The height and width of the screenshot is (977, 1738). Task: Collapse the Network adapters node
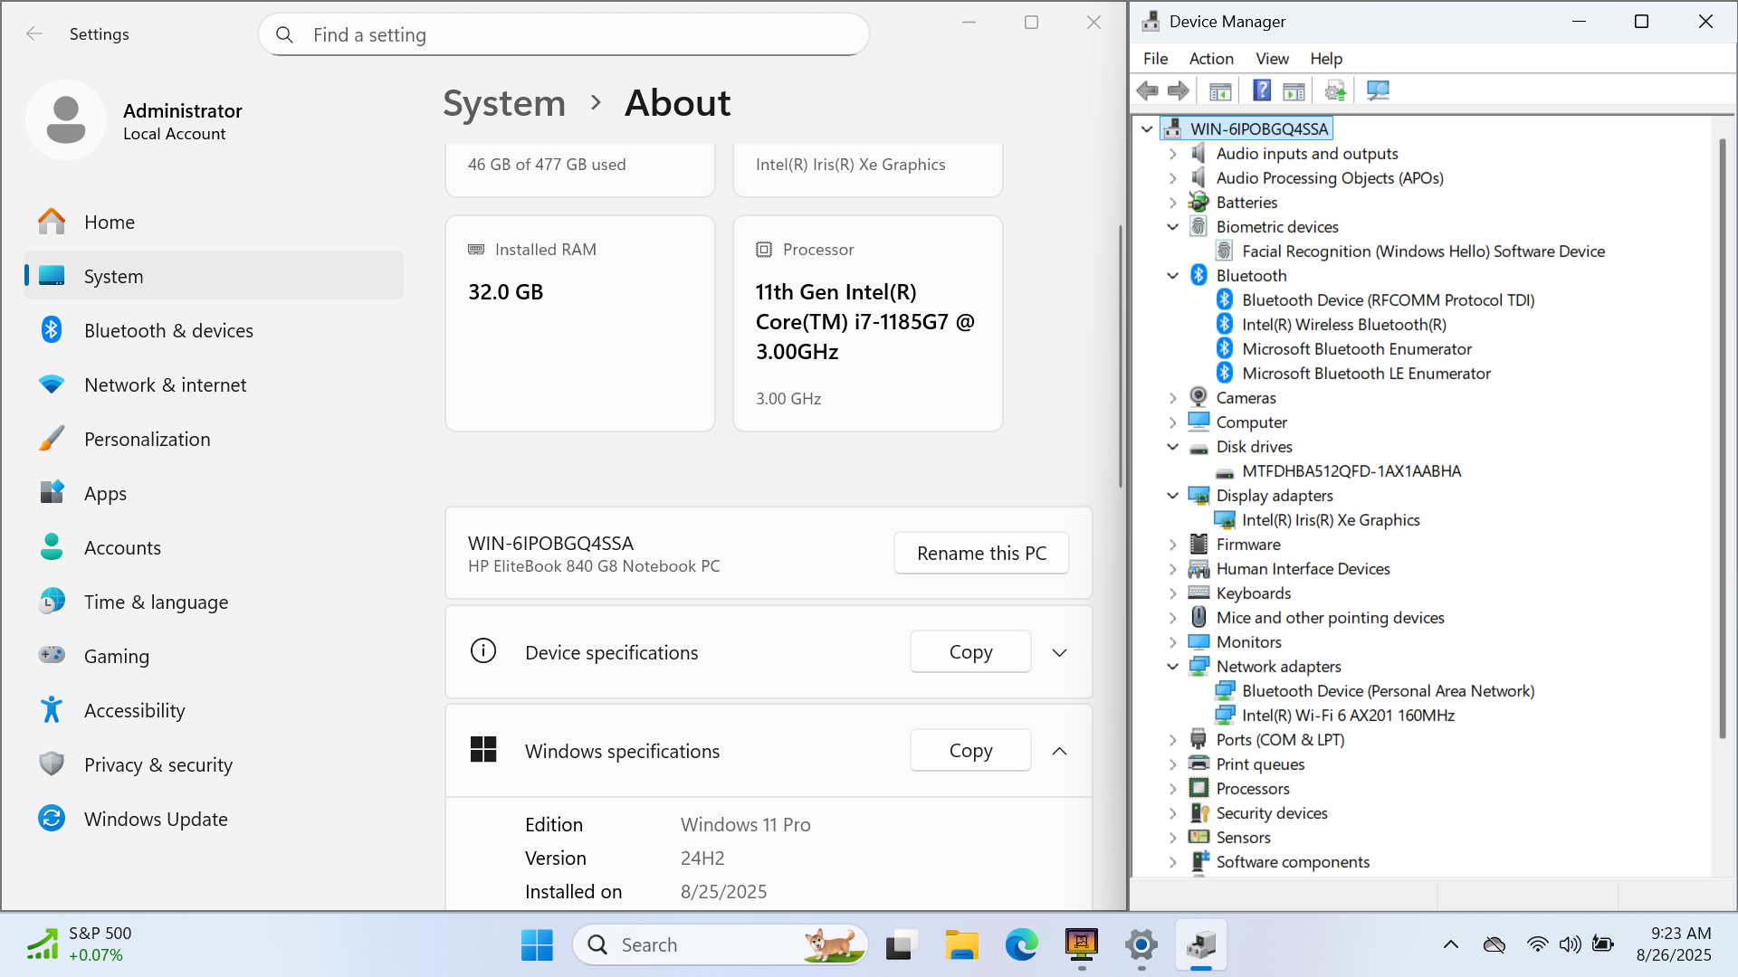[1173, 667]
